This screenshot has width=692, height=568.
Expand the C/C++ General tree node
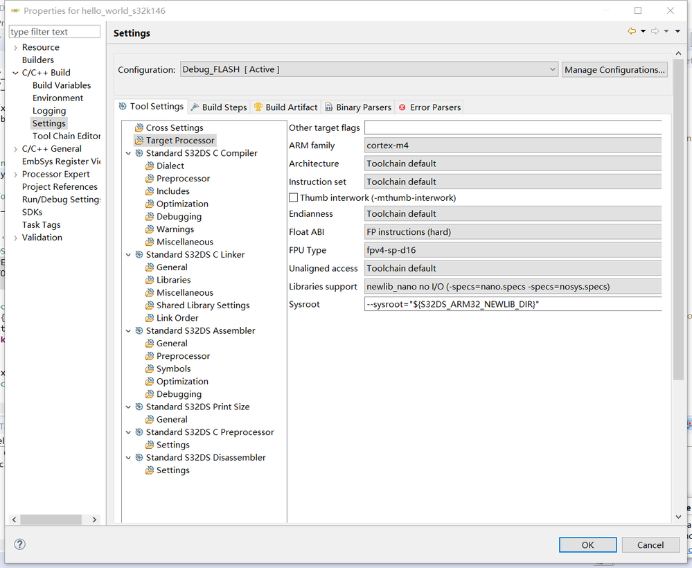click(15, 149)
